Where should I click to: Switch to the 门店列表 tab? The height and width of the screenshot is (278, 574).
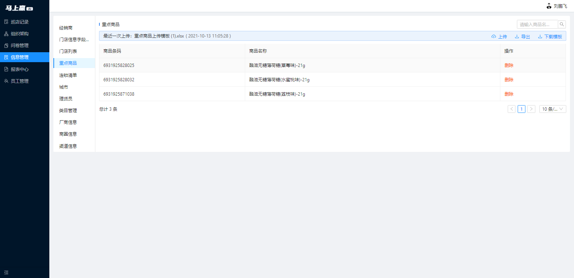coord(74,51)
